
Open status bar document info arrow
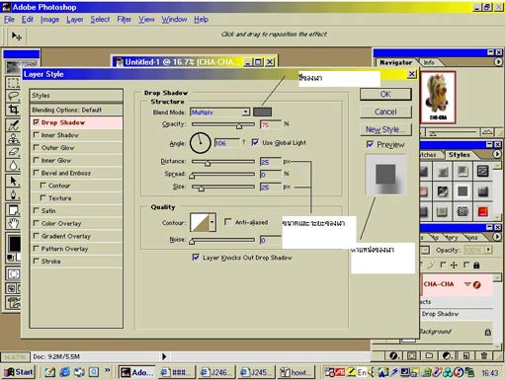pos(164,356)
